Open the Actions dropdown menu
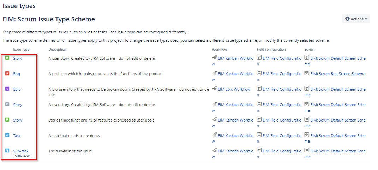The width and height of the screenshot is (378, 170). (356, 19)
